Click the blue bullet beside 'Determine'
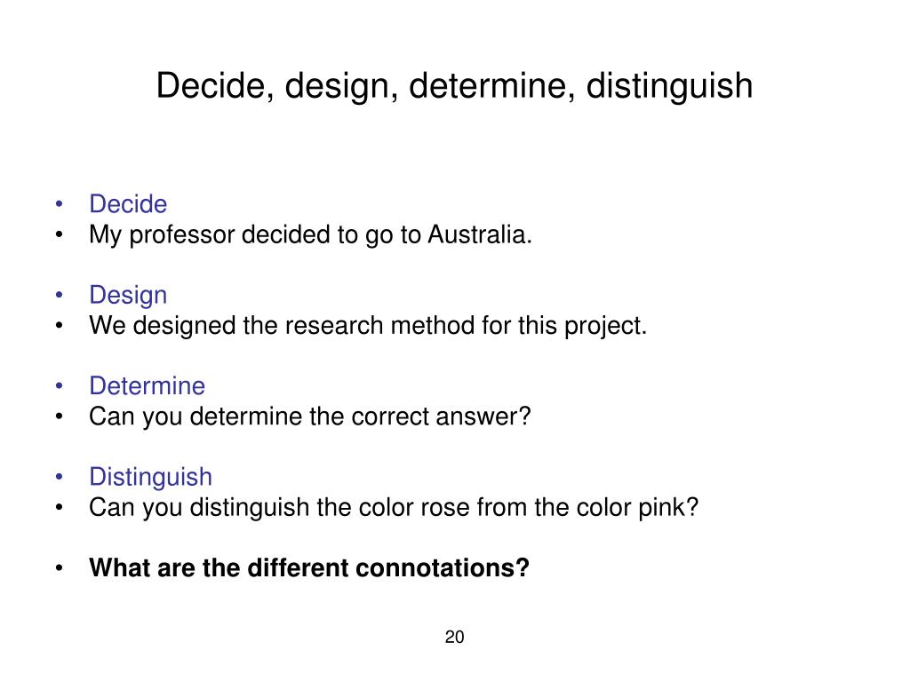Viewport: 910px width, 682px height. pyautogui.click(x=59, y=385)
